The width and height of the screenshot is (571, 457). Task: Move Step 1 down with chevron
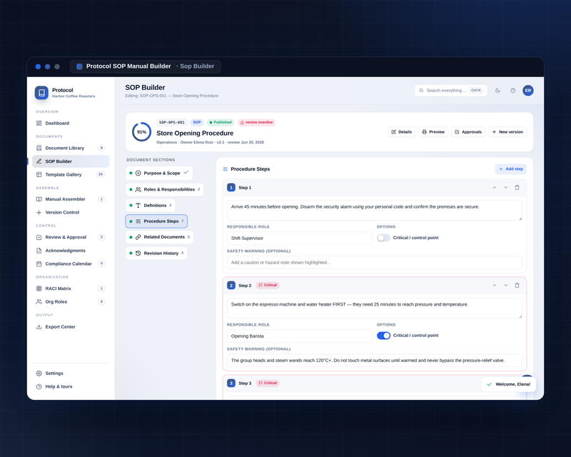pyautogui.click(x=506, y=188)
